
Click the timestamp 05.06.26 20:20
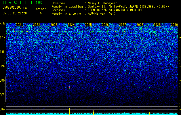[x=15, y=13]
